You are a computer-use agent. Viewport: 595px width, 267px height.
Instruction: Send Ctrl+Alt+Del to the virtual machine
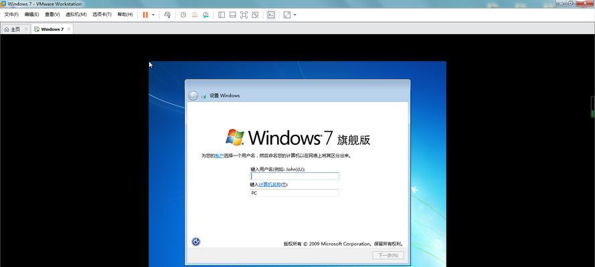click(167, 15)
